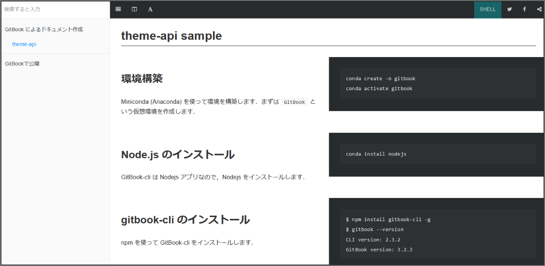545x266 pixels.
Task: Click the paragraph starting Miniconda (Anaconda)
Action: [218, 106]
